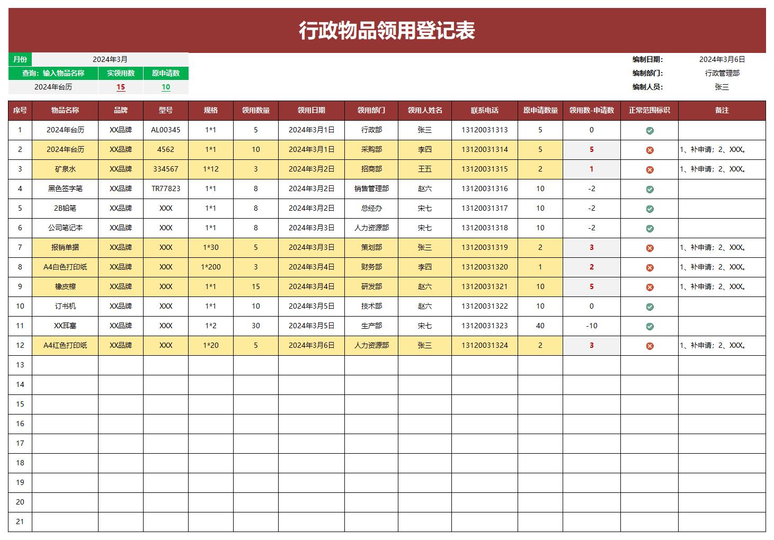Select the 编制日期 value 2024年3月6日
Screen dimensions: 774x540
(722, 59)
